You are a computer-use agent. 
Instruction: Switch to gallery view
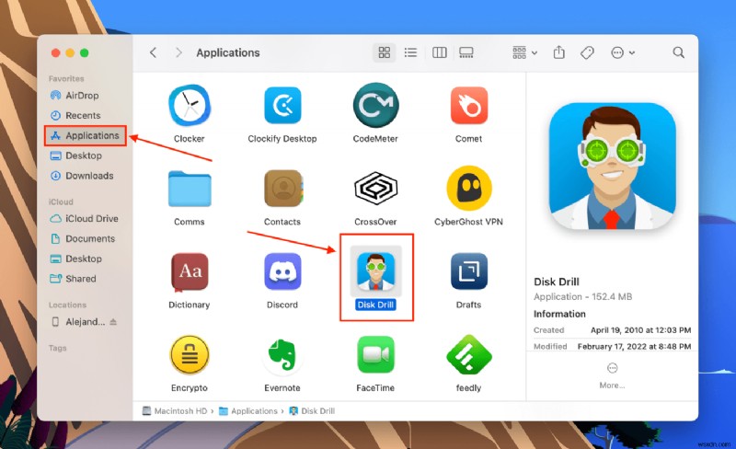point(466,52)
